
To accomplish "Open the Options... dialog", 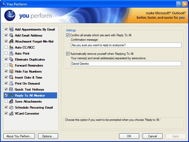I will pyautogui.click(x=48, y=136).
